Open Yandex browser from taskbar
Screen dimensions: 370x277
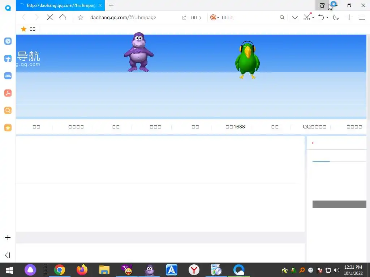point(194,270)
